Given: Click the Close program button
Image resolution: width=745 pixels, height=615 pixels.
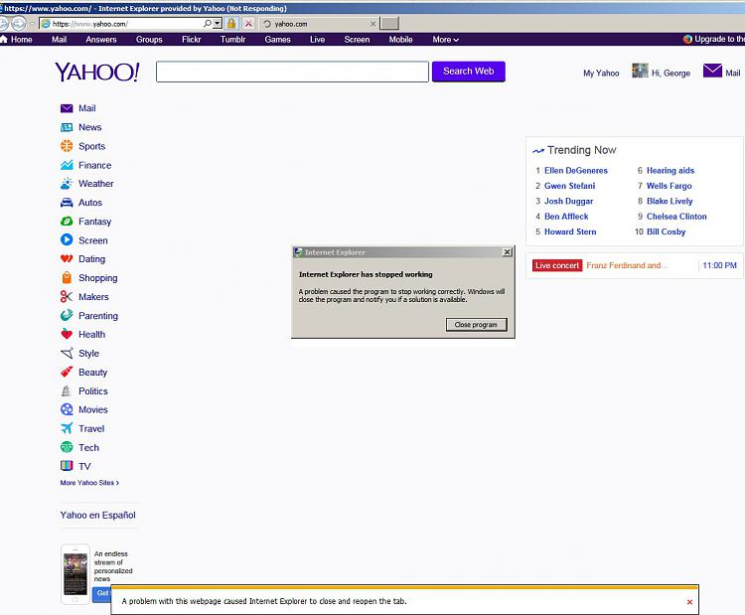Looking at the screenshot, I should tap(476, 325).
